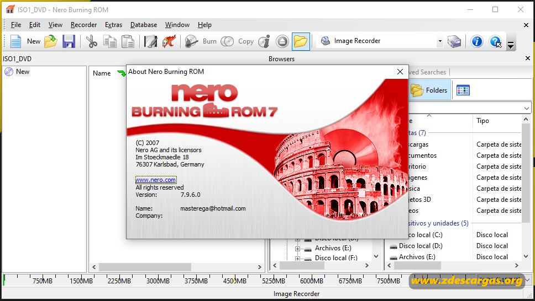The height and width of the screenshot is (301, 535).
Task: Open the View menu
Action: [55, 25]
